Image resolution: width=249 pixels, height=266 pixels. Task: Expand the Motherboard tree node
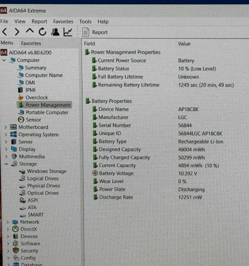(x=6, y=127)
